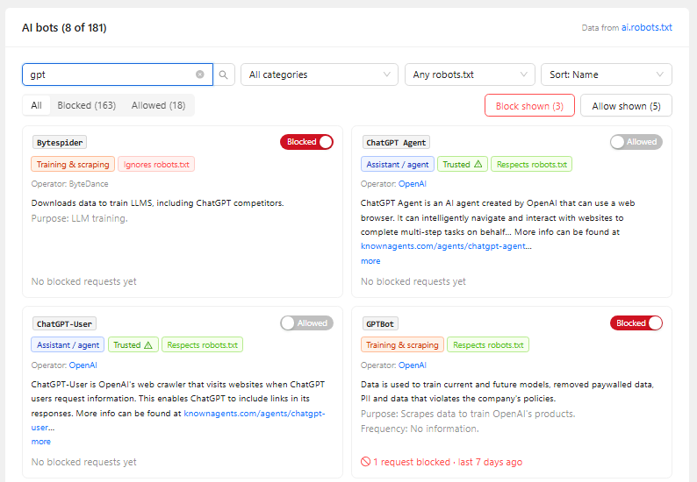Click ChatGPT-User Respects robots.txt tag

point(202,345)
